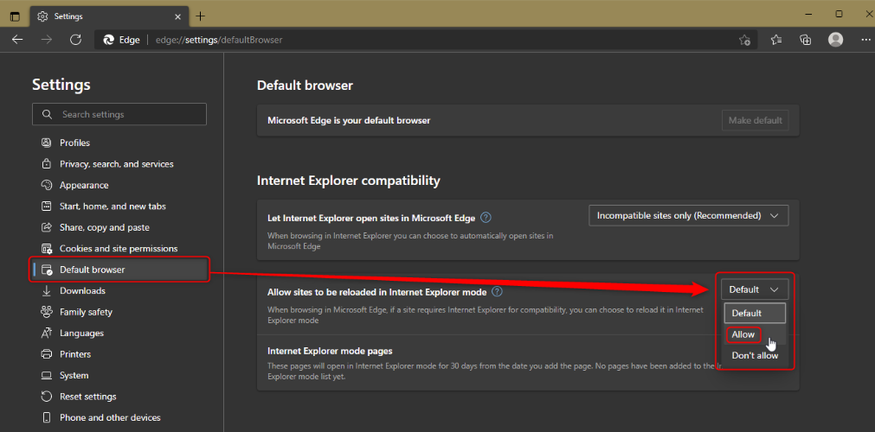Viewport: 875px width, 432px height.
Task: Reload the page with the refresh icon
Action: (x=76, y=40)
